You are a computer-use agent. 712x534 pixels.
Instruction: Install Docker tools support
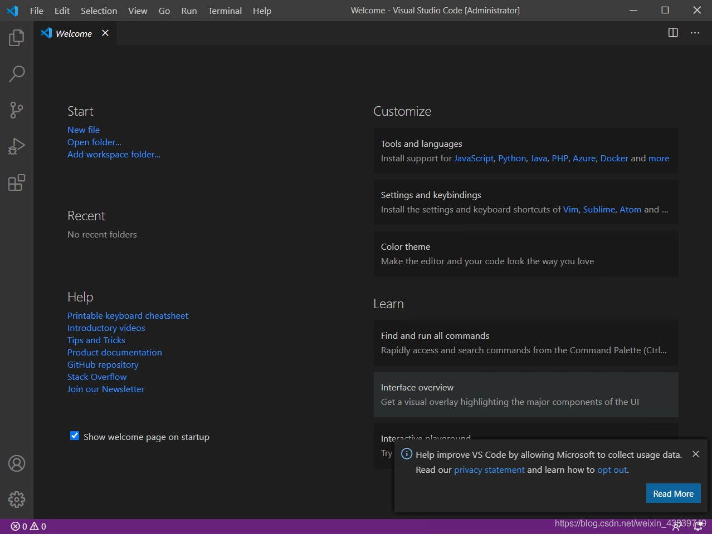[614, 158]
